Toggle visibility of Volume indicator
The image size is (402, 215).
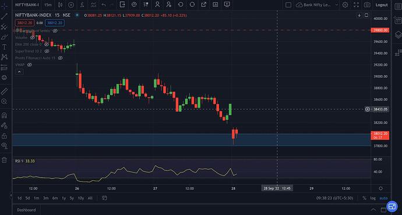pos(32,38)
